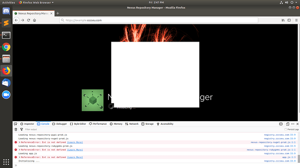This screenshot has height=168, width=300.
Task: Open the Accessibility tab
Action: [165, 124]
